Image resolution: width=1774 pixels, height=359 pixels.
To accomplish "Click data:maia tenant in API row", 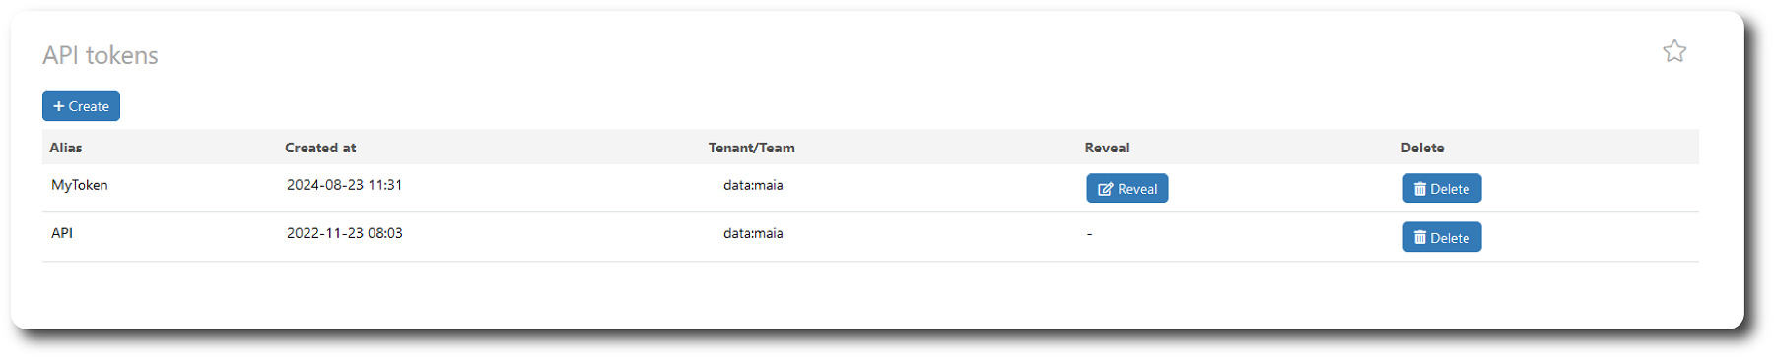I will click(x=753, y=233).
